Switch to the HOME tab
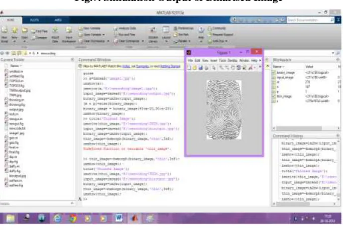 pos(10,20)
